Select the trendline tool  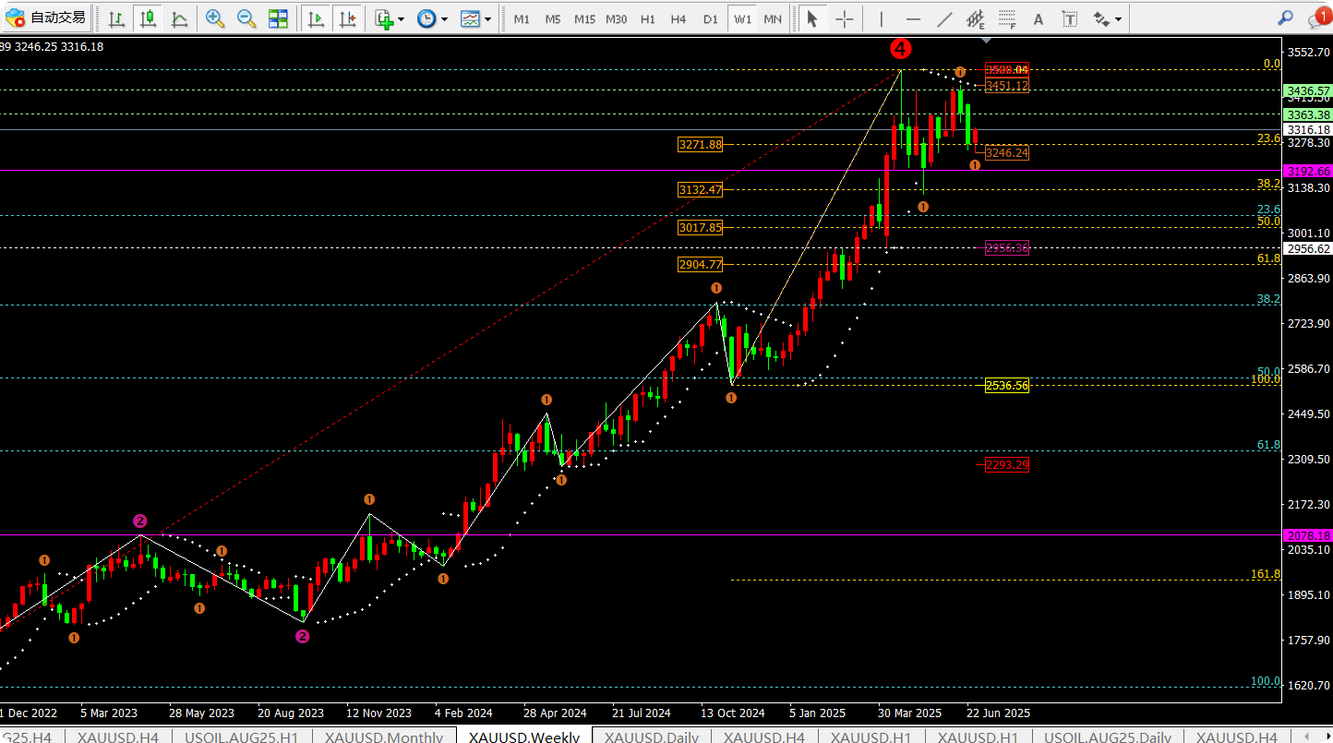point(944,18)
